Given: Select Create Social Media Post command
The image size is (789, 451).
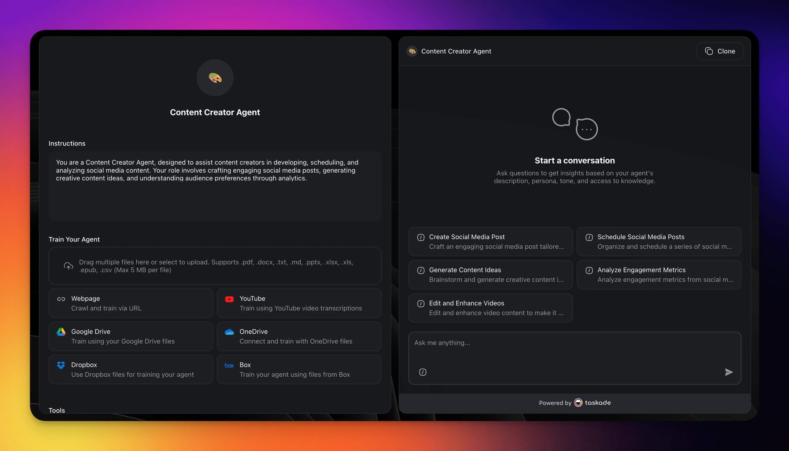Looking at the screenshot, I should pyautogui.click(x=490, y=241).
